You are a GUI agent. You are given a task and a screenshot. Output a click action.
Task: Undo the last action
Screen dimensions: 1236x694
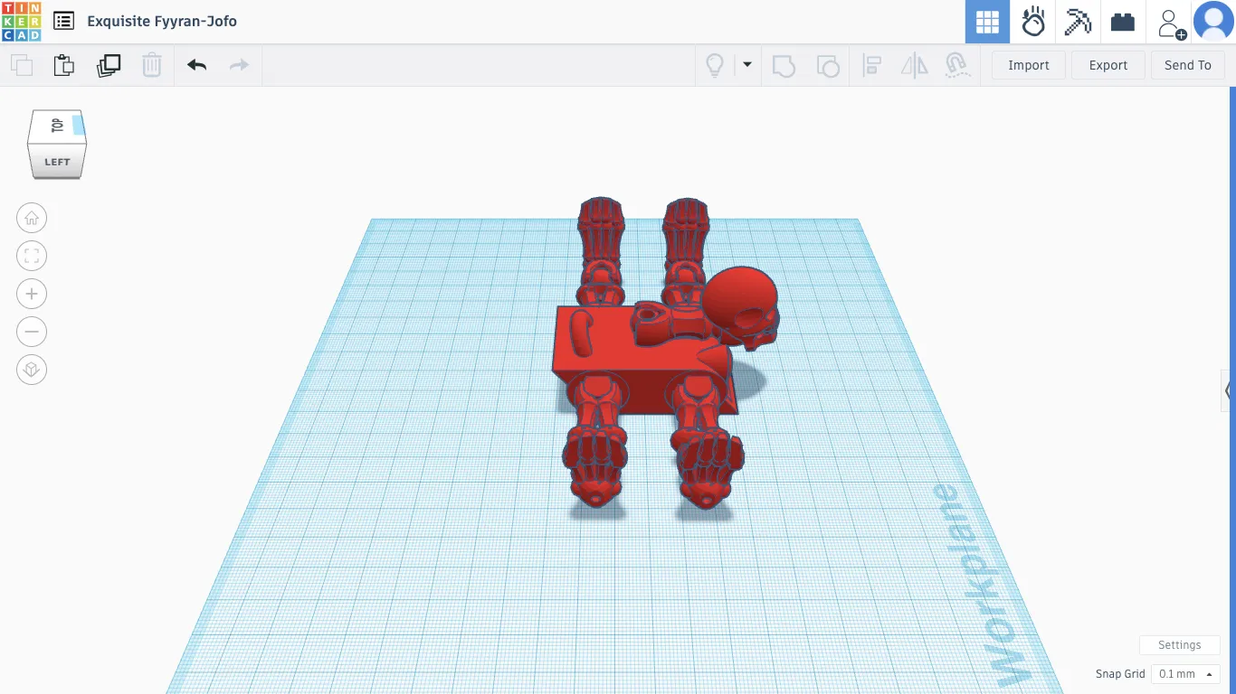coord(196,65)
